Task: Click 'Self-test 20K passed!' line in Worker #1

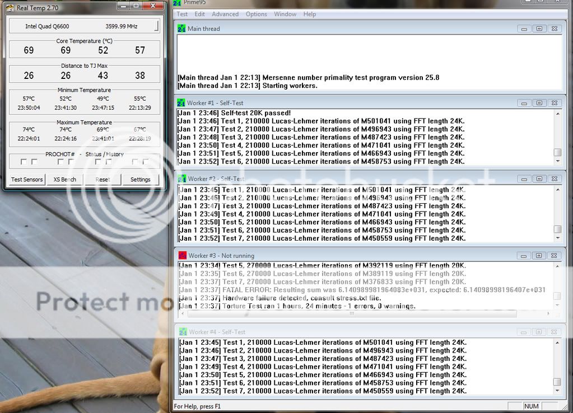Action: 234,113
